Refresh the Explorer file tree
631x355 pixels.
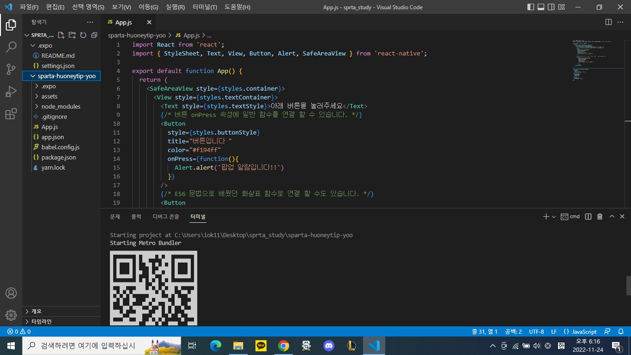[x=83, y=35]
